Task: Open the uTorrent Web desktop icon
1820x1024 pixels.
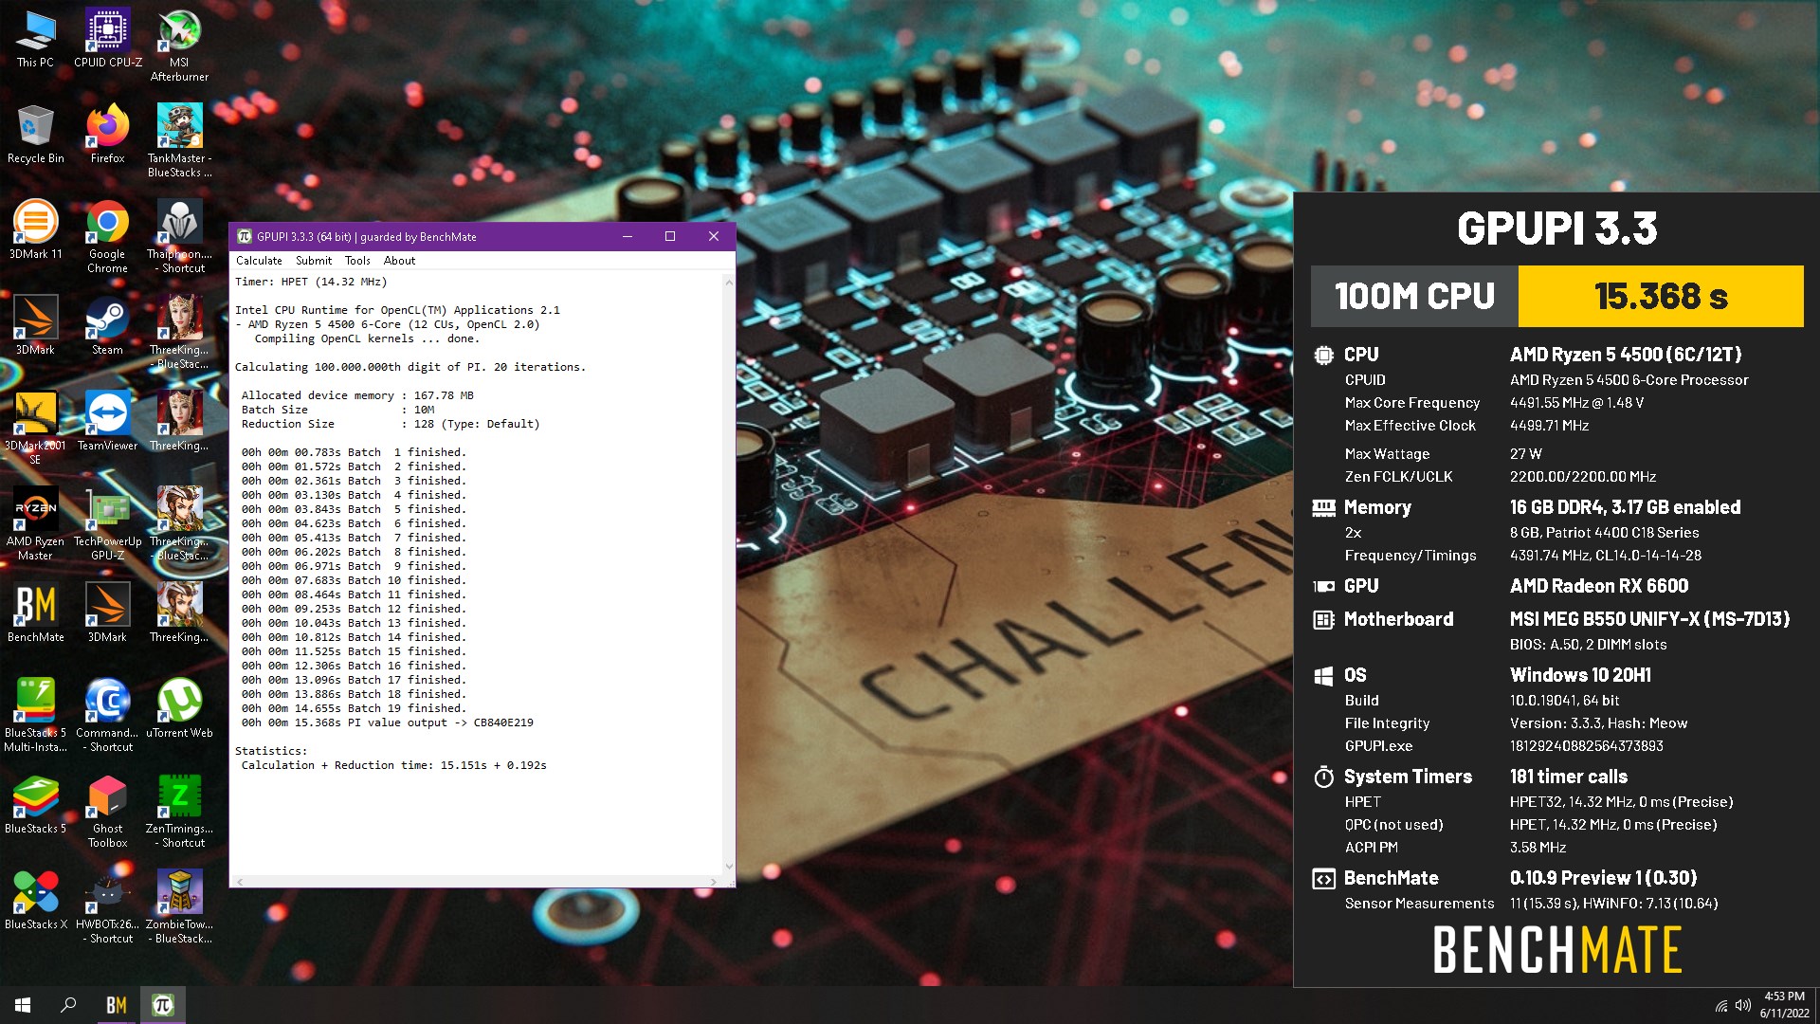Action: [179, 708]
